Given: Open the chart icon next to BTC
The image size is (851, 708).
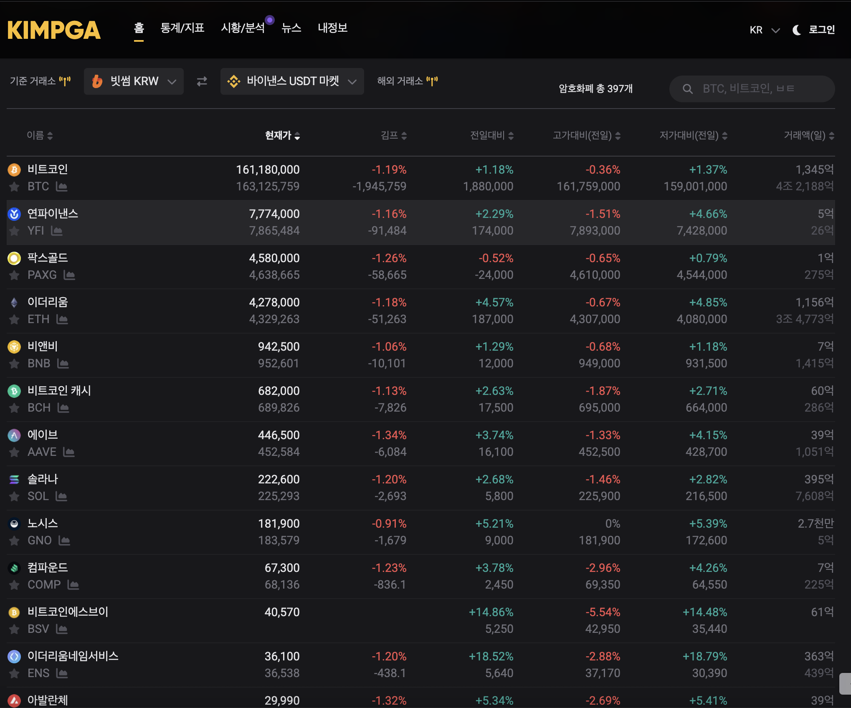Looking at the screenshot, I should [x=61, y=187].
